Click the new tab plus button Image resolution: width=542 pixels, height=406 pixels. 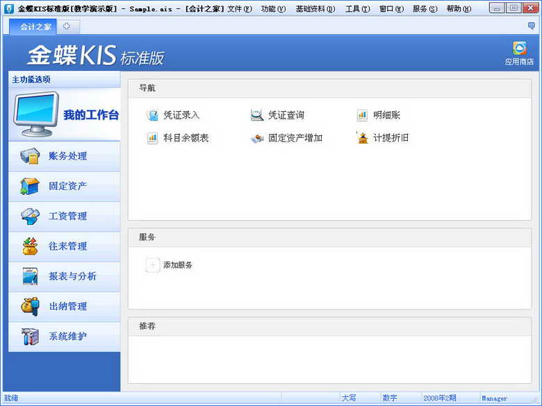(67, 26)
